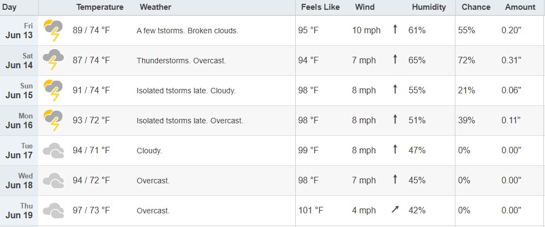Click the 72% chance value for Jun 14
This screenshot has width=545, height=227.
(x=466, y=61)
